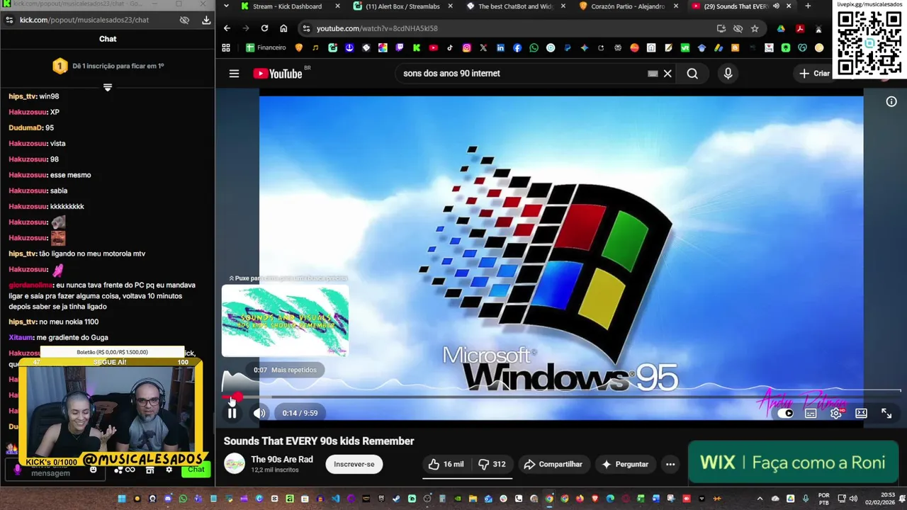Click Compartilhar to share the video

[x=553, y=464]
